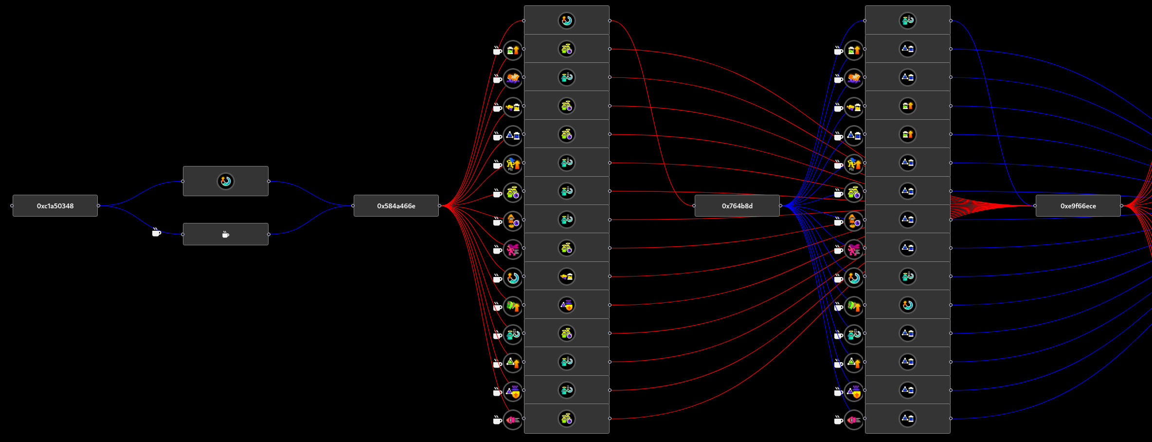Click the green tank arrow icon on red-wired column
1152x442 pixels.
click(513, 50)
